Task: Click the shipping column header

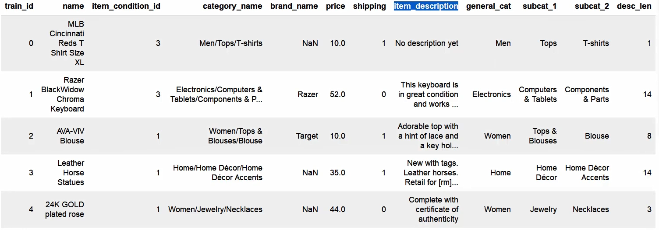Action: (x=369, y=6)
